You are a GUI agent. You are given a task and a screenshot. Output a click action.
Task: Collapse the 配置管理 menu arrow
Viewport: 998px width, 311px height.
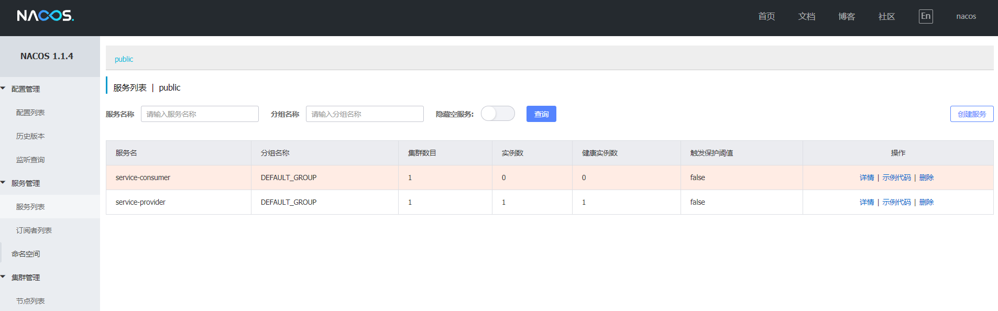click(3, 88)
